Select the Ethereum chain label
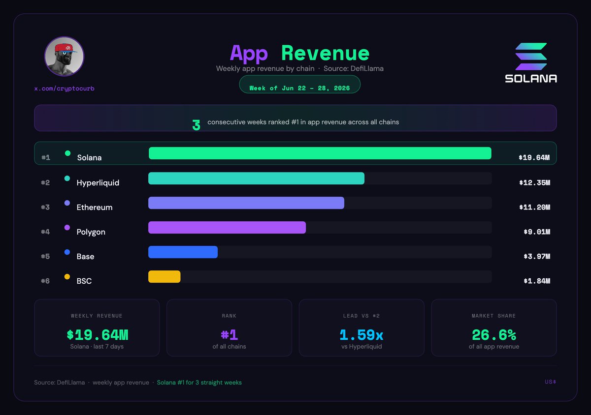 pos(95,207)
